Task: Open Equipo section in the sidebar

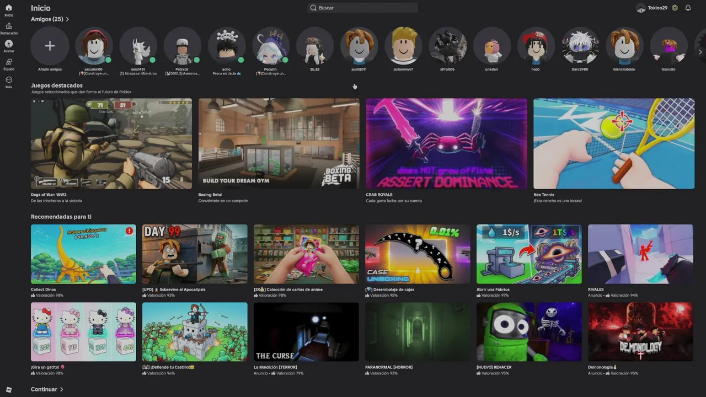Action: 8,65
